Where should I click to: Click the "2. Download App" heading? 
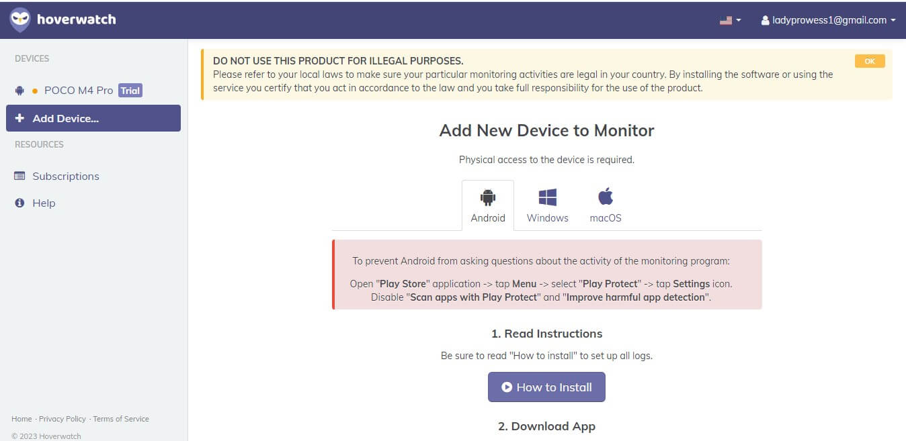click(546, 426)
